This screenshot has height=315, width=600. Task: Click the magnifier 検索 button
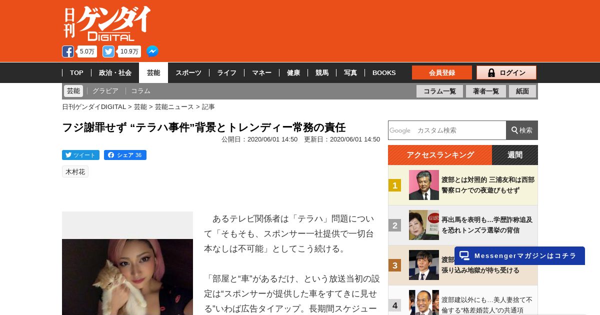pos(522,130)
